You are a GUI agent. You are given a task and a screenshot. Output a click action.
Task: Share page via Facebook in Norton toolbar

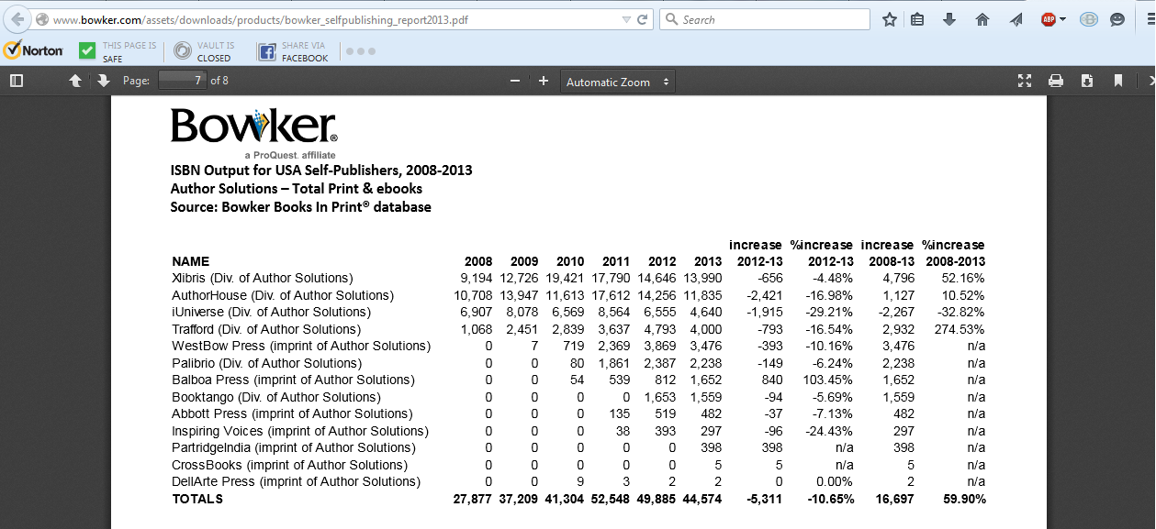[x=292, y=51]
